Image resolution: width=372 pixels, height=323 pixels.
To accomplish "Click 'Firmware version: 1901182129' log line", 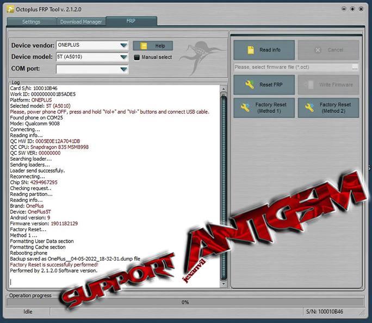I will click(x=44, y=224).
